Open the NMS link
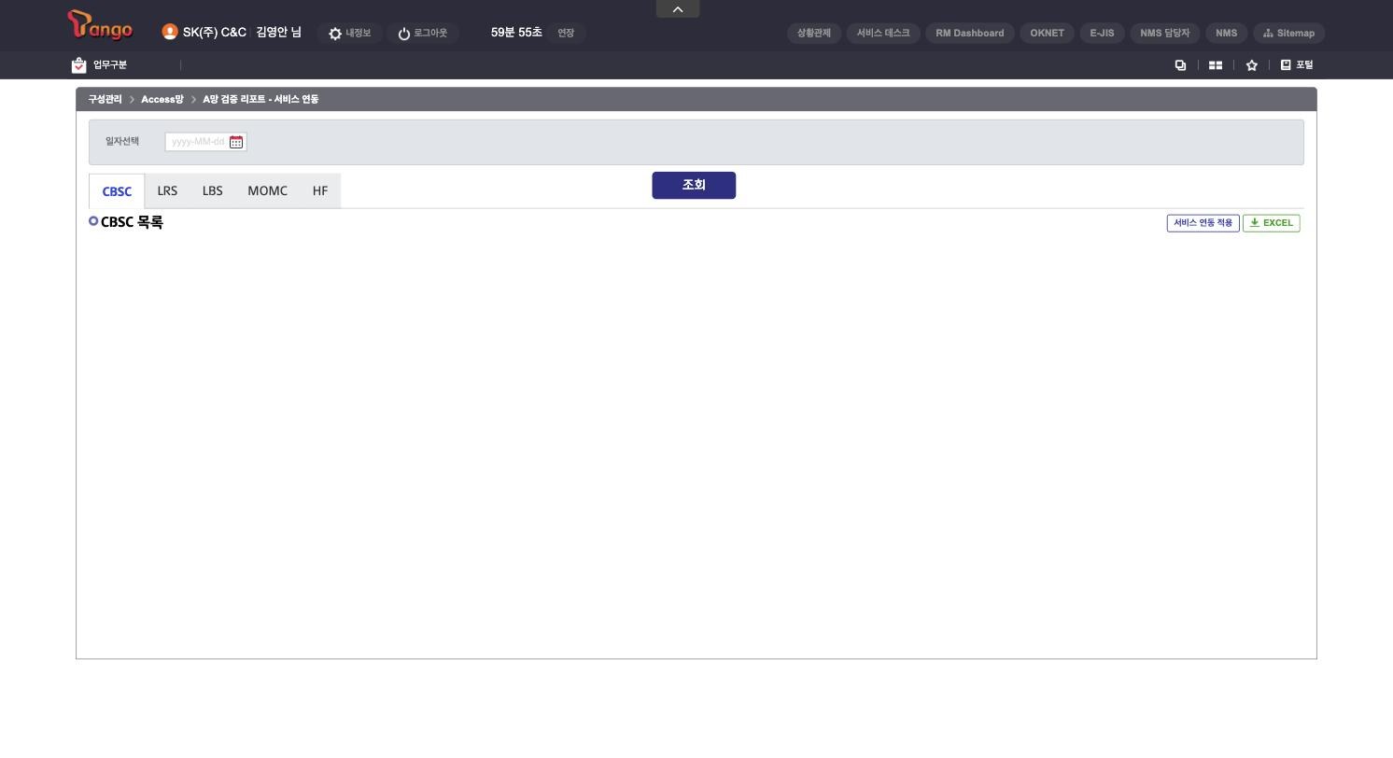The image size is (1393, 758). pyautogui.click(x=1227, y=34)
